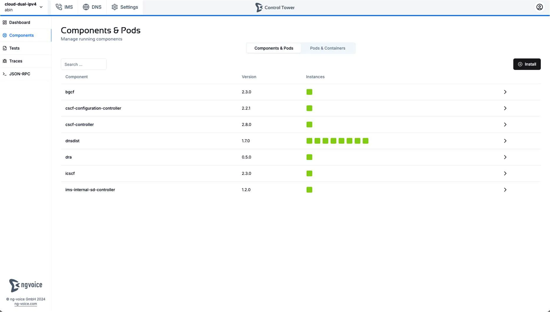This screenshot has height=312, width=550.
Task: Select Components in the sidebar
Action: tap(26, 35)
